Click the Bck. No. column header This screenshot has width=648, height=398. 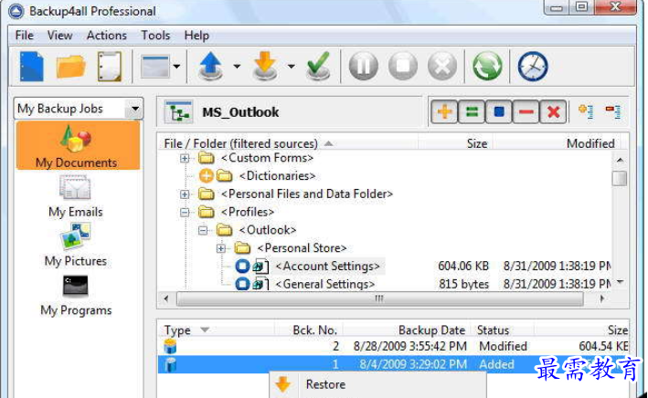tap(309, 330)
